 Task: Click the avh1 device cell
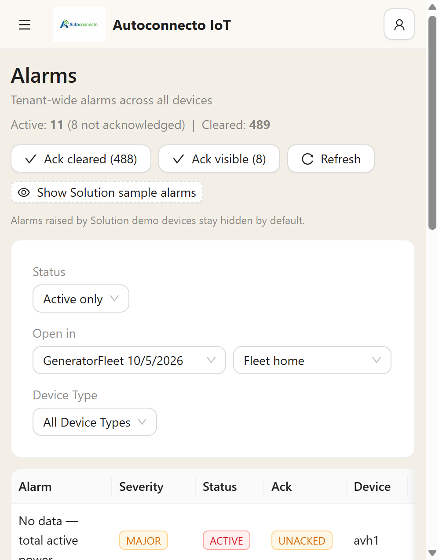tap(366, 540)
